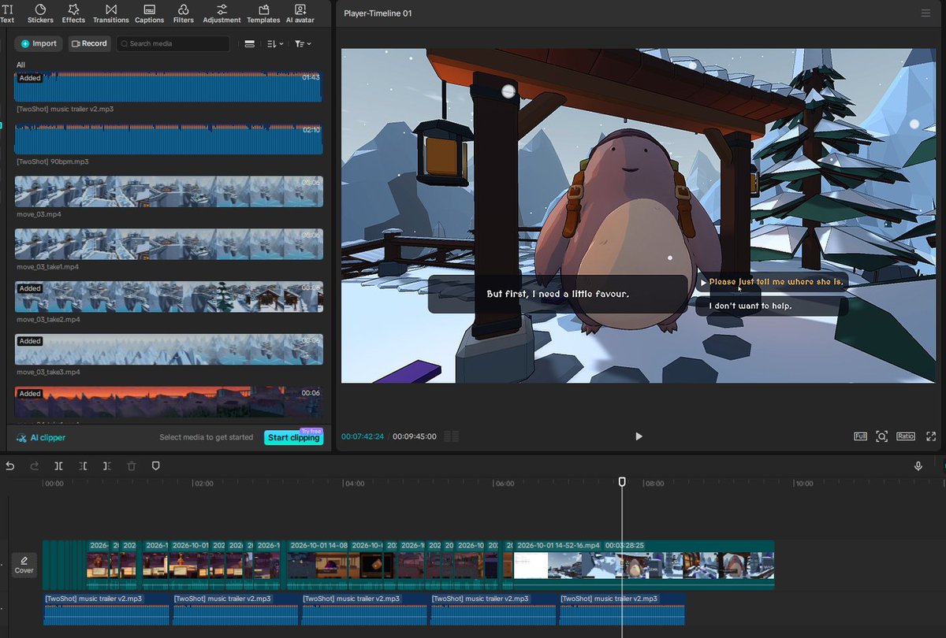Open the Text panel
The image size is (946, 638).
(x=7, y=13)
